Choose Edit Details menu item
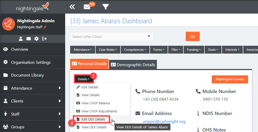This screenshot has height=132, width=258. (x=102, y=87)
